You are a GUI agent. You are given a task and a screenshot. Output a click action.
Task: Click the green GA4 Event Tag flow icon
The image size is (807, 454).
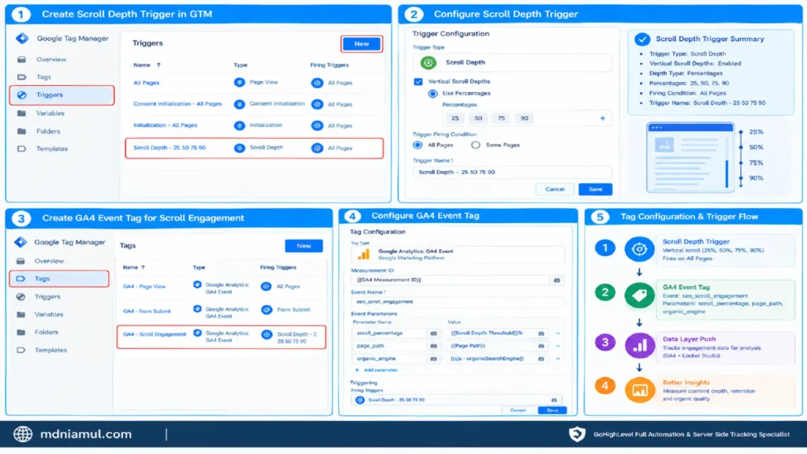click(639, 295)
